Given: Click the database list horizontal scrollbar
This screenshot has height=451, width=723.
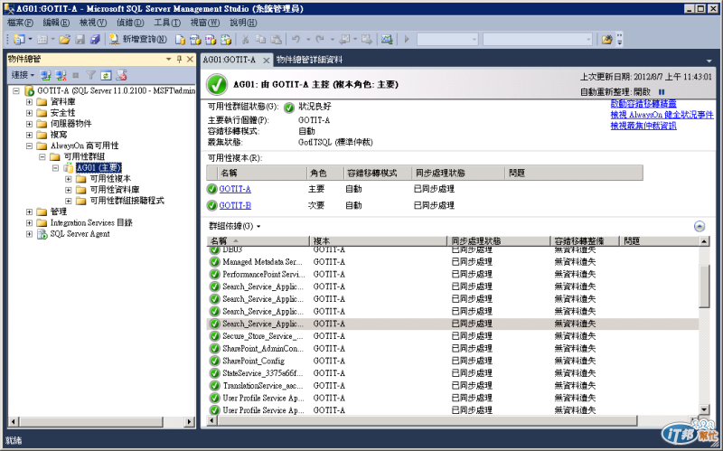Looking at the screenshot, I should pyautogui.click(x=427, y=420).
